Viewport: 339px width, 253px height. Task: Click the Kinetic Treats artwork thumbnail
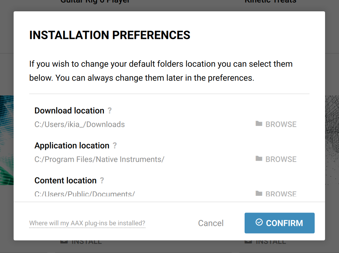click(332, 140)
